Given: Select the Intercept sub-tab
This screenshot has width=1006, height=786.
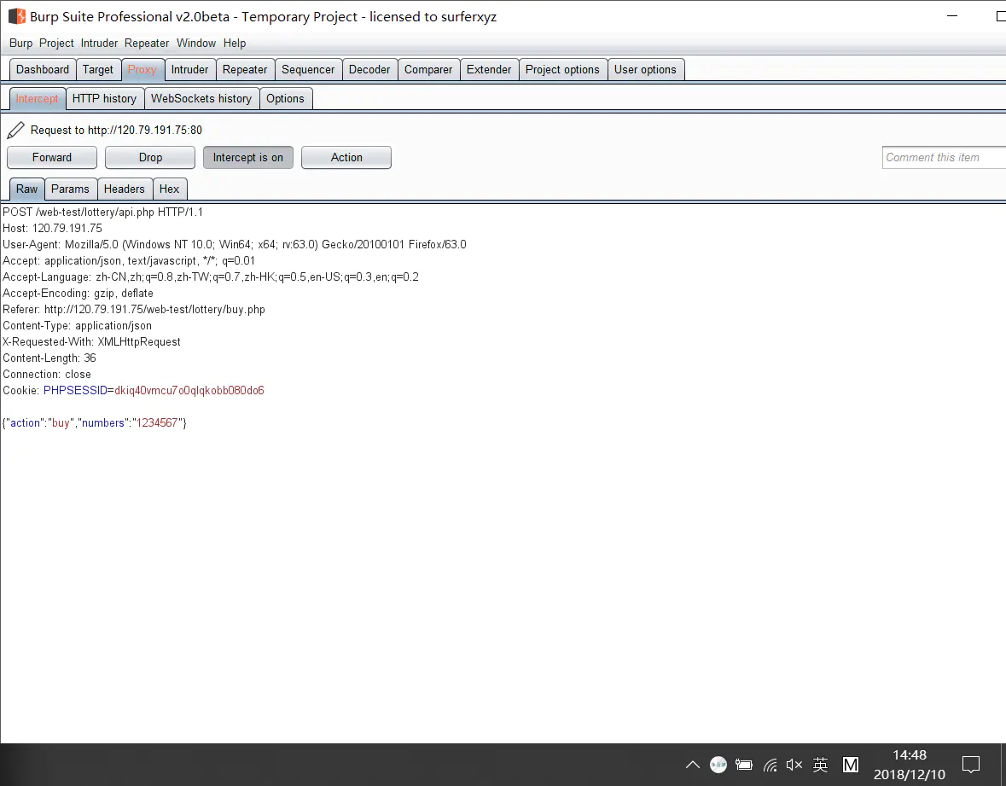Looking at the screenshot, I should [38, 98].
